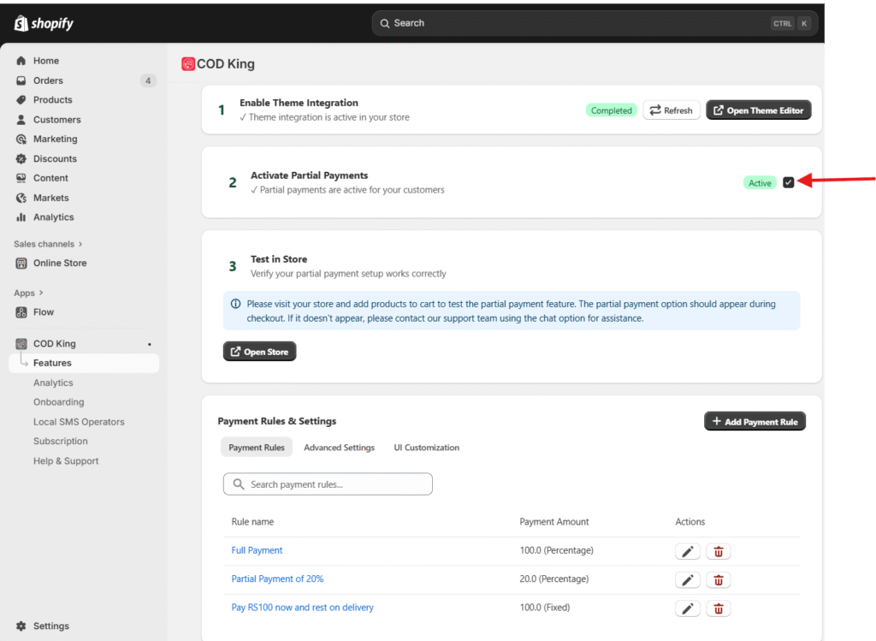
Task: Click the Shopify logo in header
Action: (44, 23)
